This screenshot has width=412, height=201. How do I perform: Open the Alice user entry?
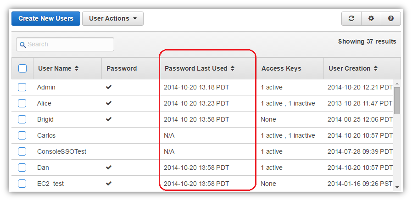(44, 104)
